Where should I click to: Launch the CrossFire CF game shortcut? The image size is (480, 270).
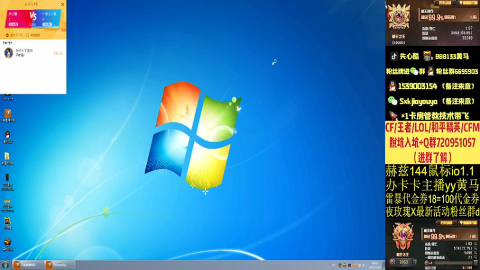[7, 242]
